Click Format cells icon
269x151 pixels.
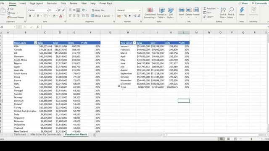tap(196, 10)
